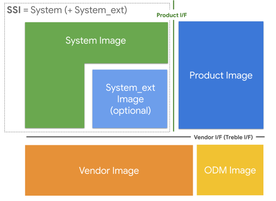Click the green Product I/F label
The image size is (276, 201).
[171, 15]
